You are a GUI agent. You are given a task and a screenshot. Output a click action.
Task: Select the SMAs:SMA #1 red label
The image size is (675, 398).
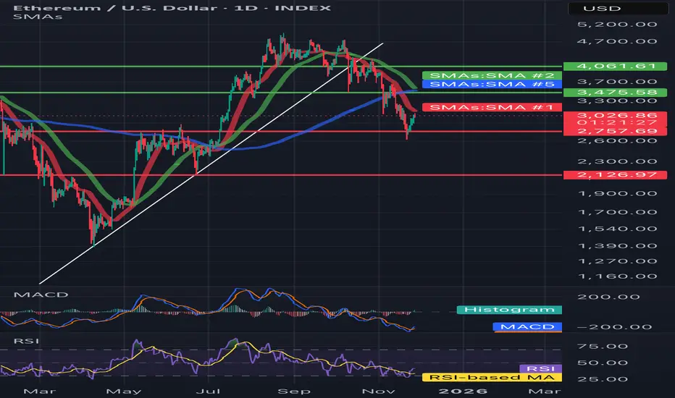(x=492, y=107)
